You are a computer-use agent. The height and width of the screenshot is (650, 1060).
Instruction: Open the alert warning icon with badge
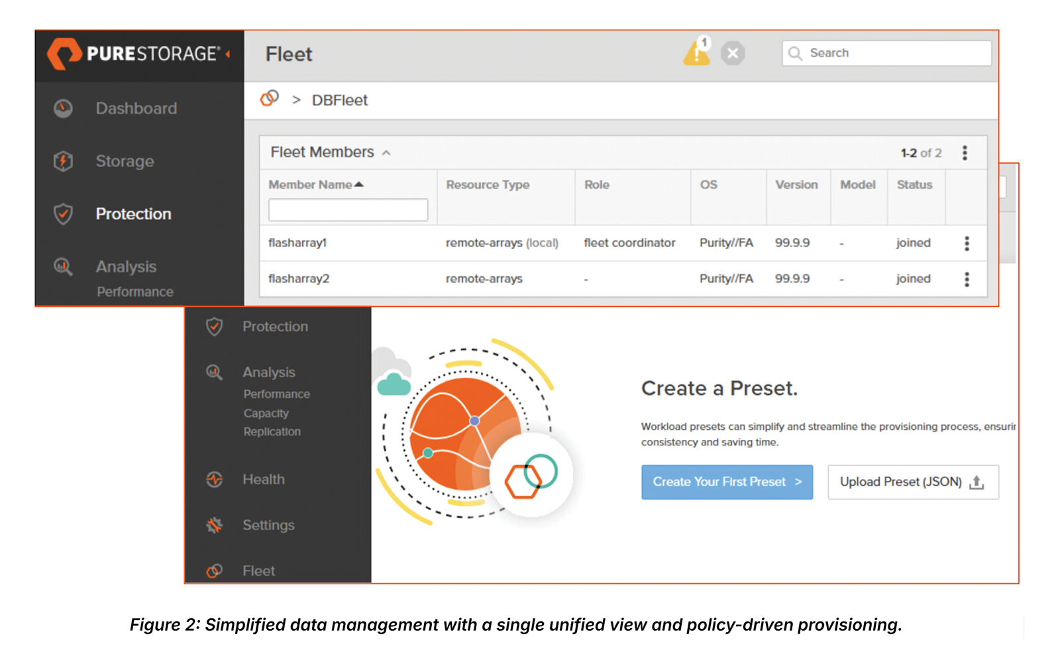pyautogui.click(x=697, y=51)
